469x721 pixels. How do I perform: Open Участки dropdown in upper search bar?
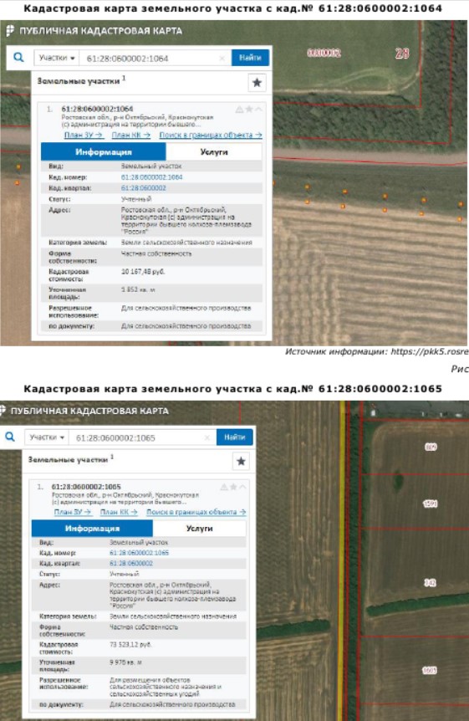tap(57, 58)
